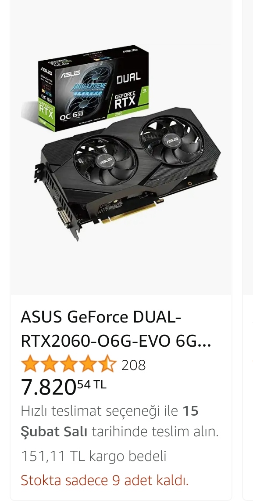
Task: Tap the neighboring product card at right edge
Action: point(248,251)
